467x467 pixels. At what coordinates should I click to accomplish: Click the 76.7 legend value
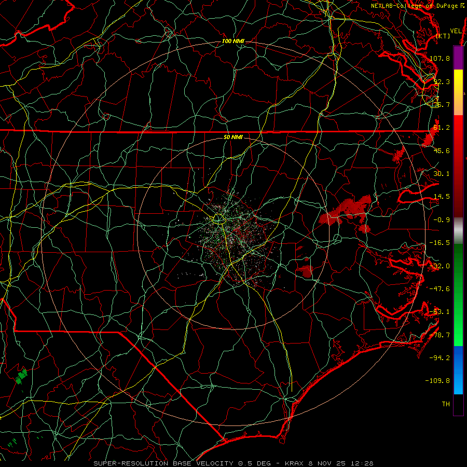tap(442, 104)
